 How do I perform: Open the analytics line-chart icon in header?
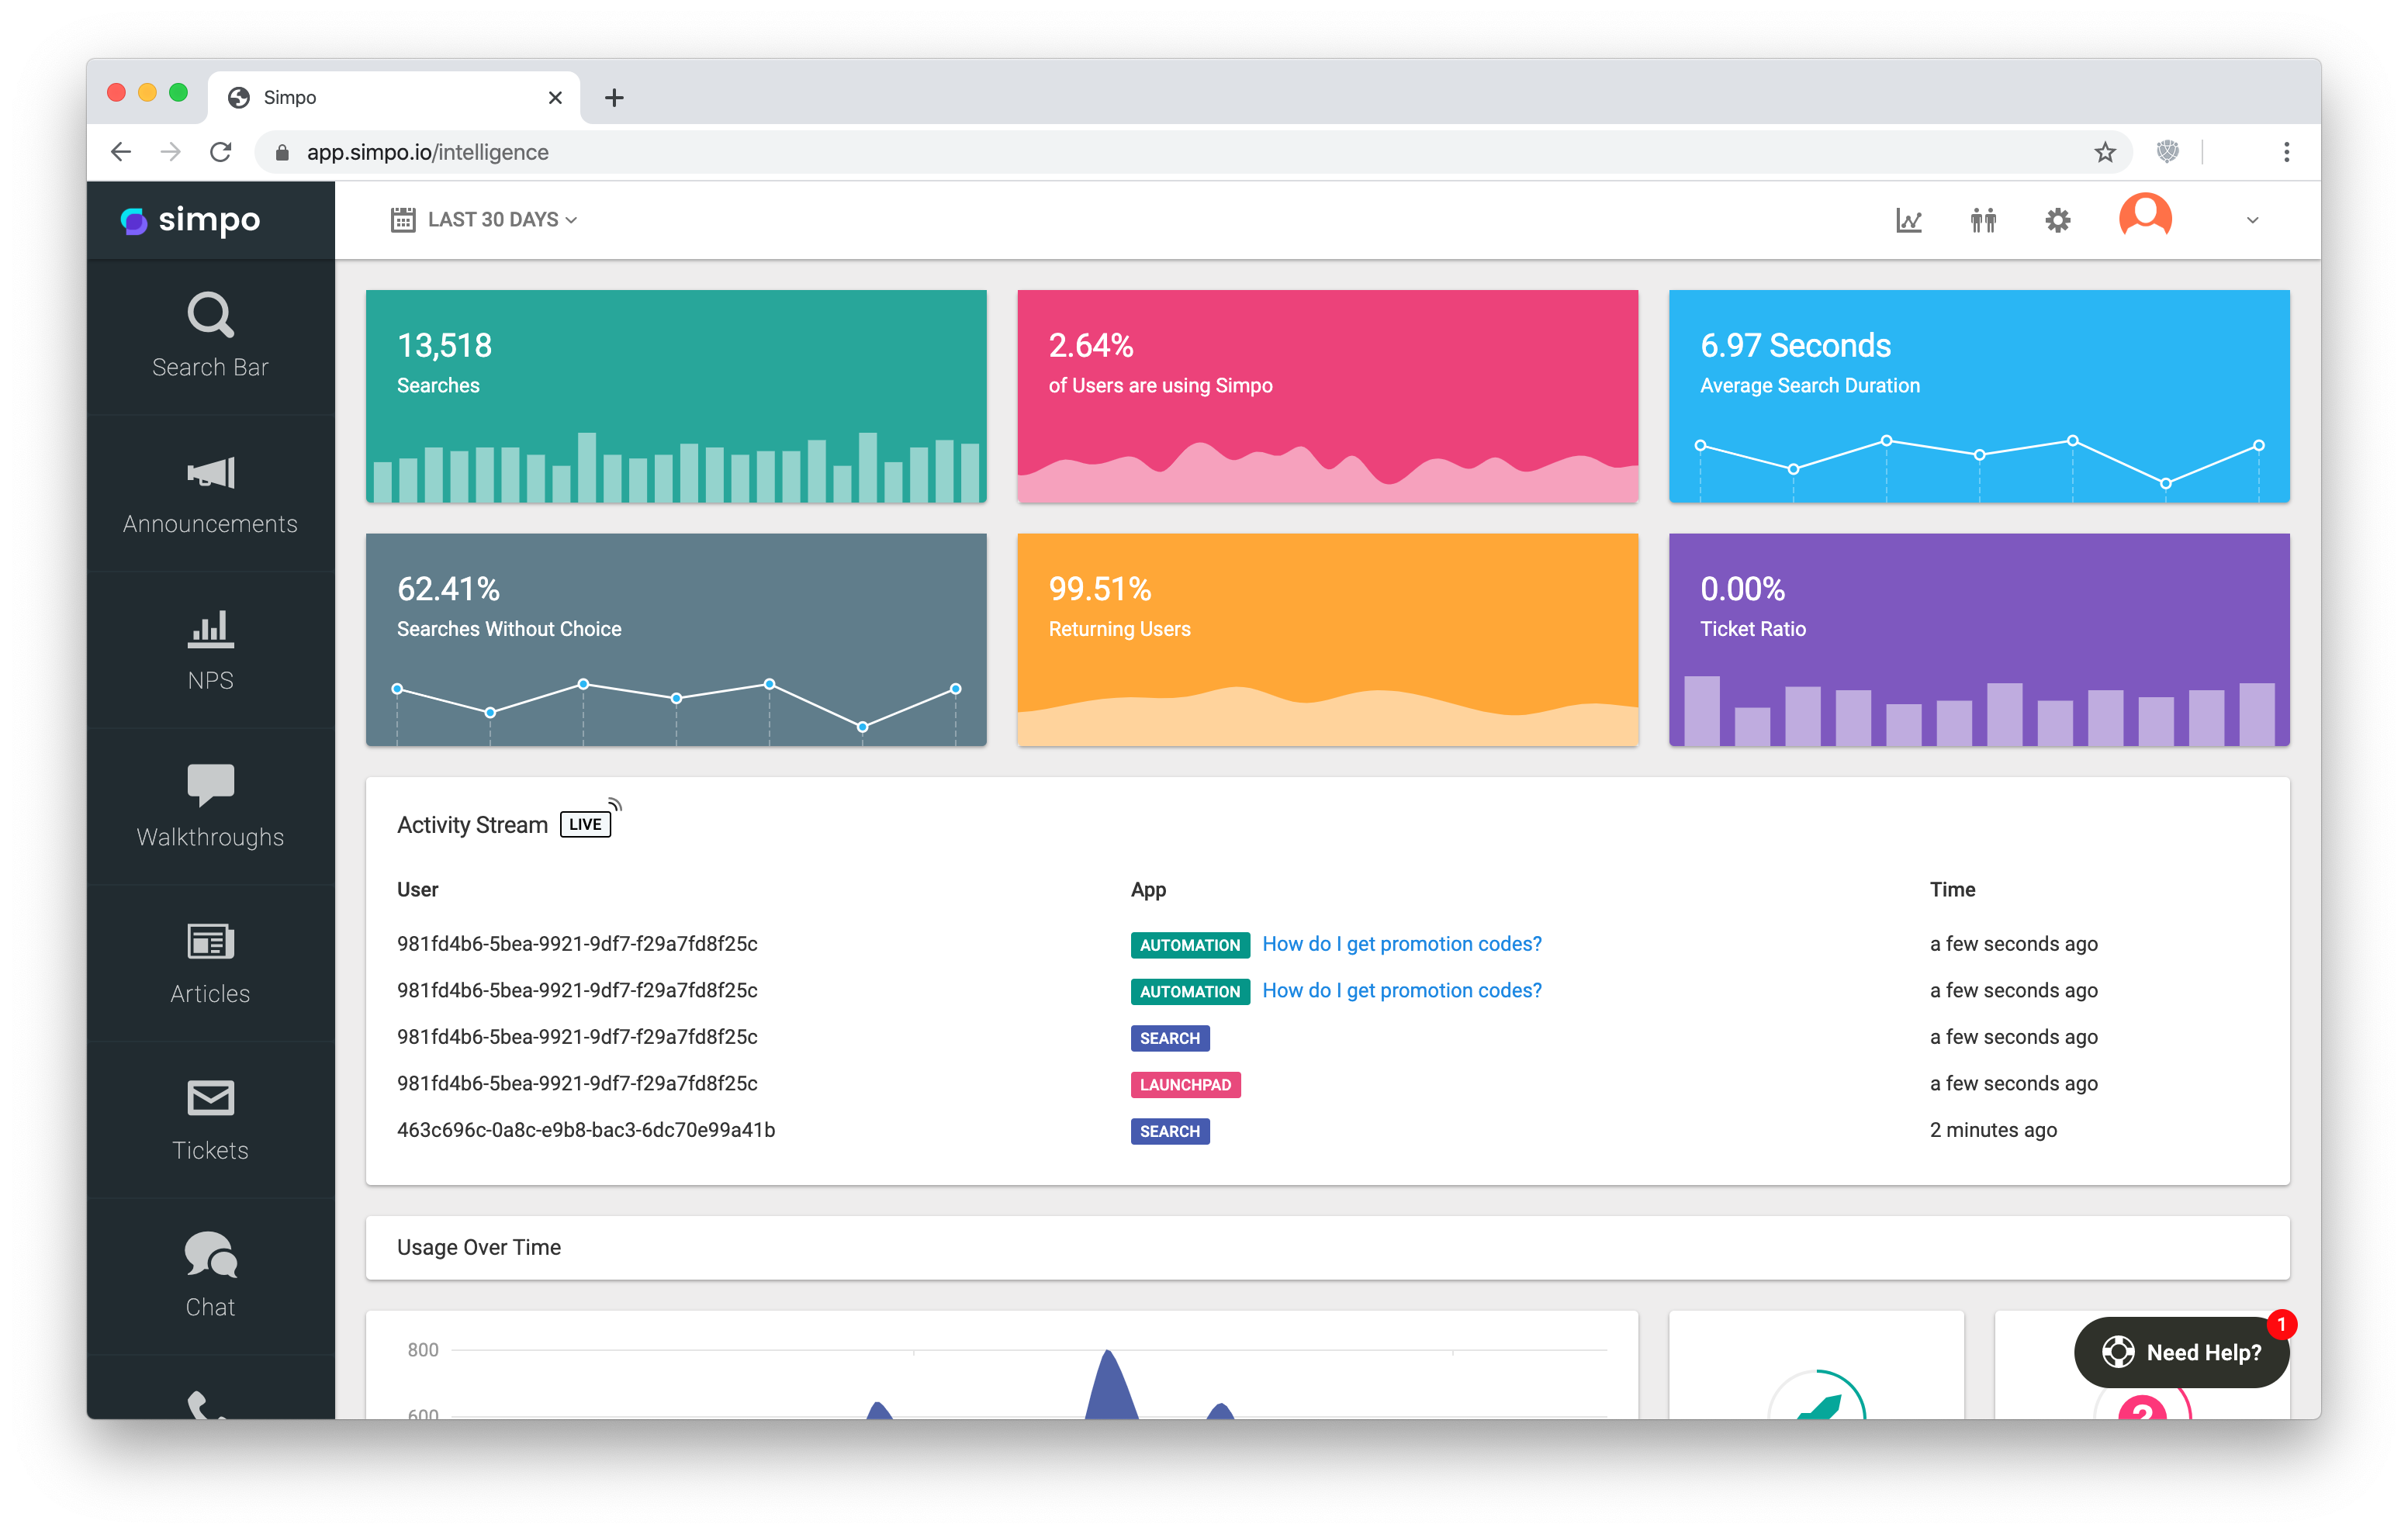(1909, 220)
